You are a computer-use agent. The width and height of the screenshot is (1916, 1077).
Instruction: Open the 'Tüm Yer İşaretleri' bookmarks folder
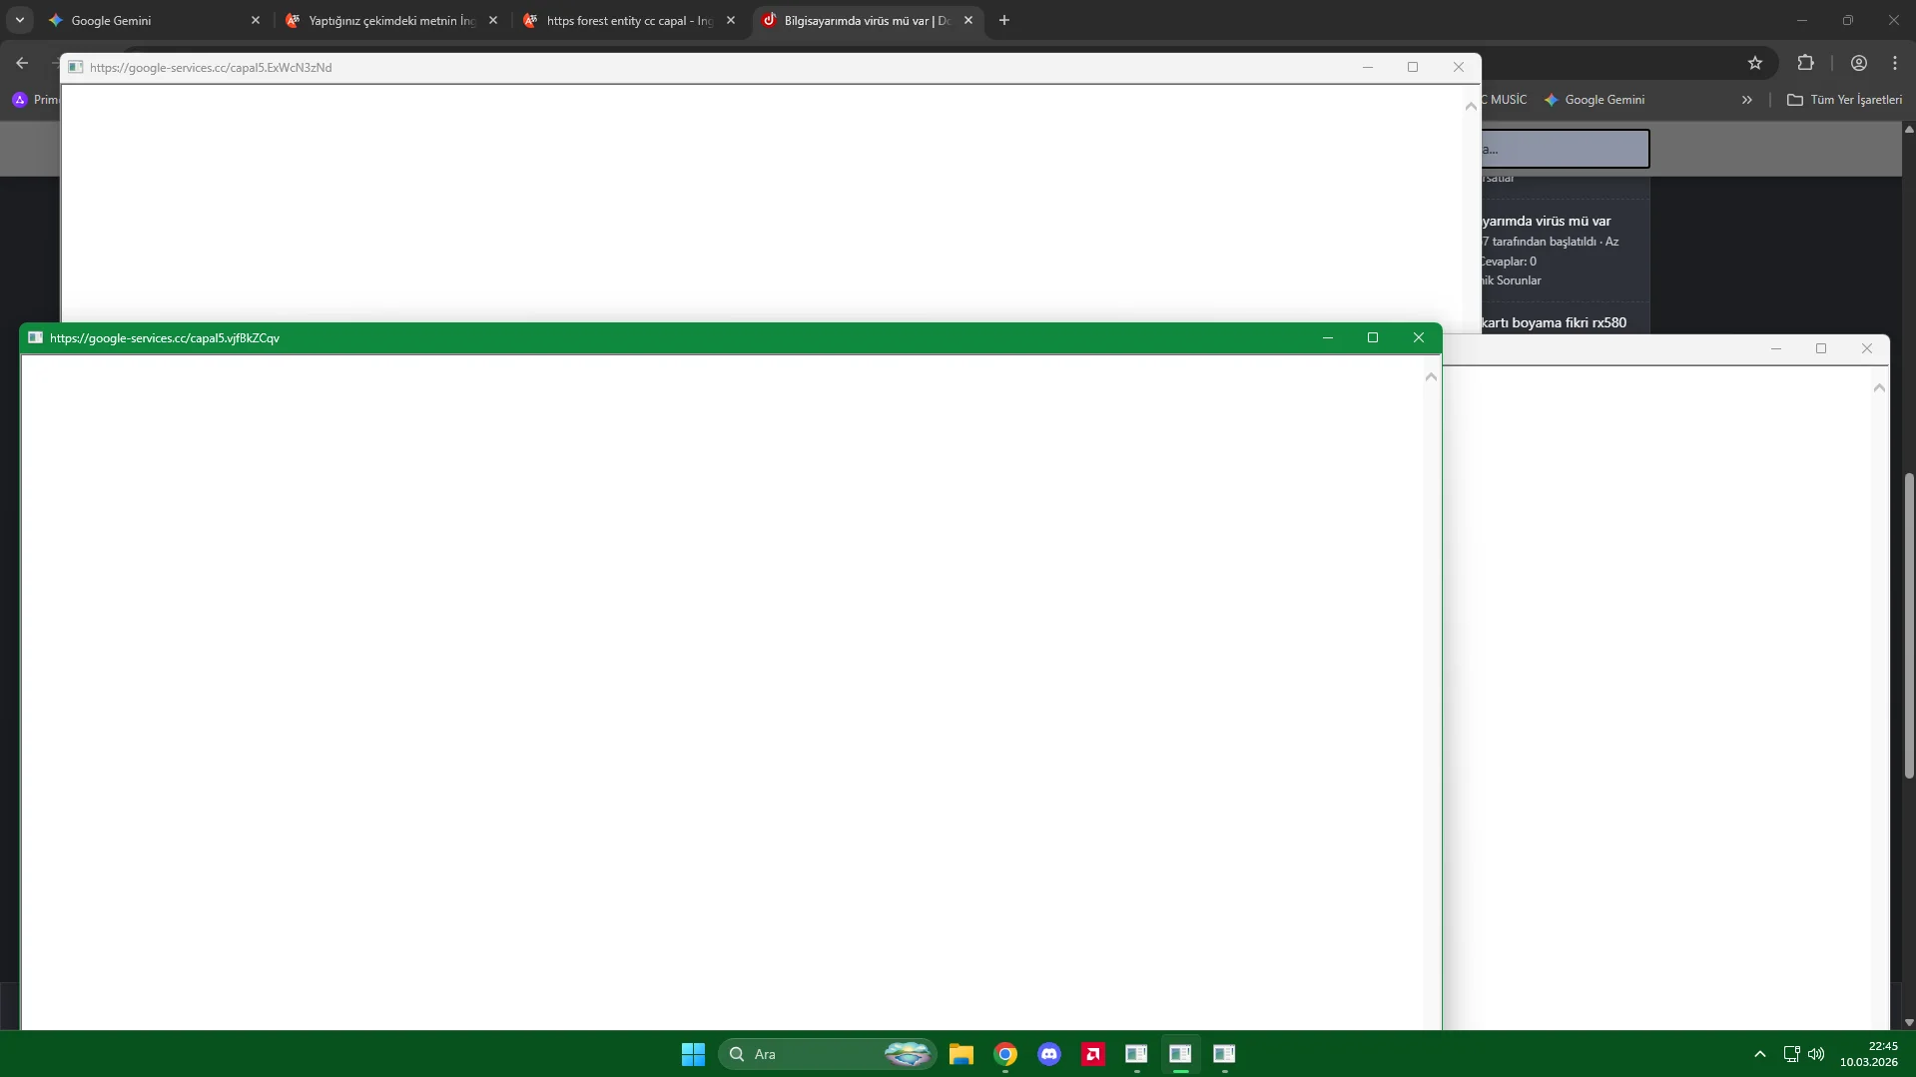(x=1844, y=100)
